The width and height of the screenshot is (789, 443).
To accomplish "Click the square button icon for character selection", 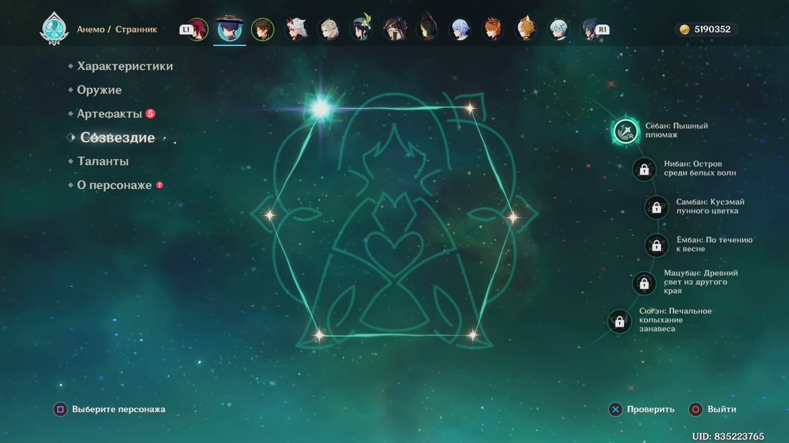I will click(60, 410).
